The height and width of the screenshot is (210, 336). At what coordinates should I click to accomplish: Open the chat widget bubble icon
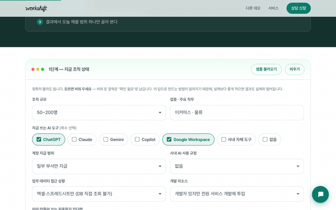(320, 194)
